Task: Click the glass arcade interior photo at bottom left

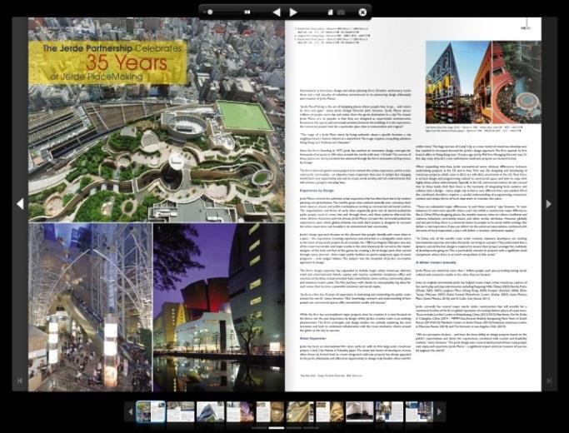Action: coord(90,307)
